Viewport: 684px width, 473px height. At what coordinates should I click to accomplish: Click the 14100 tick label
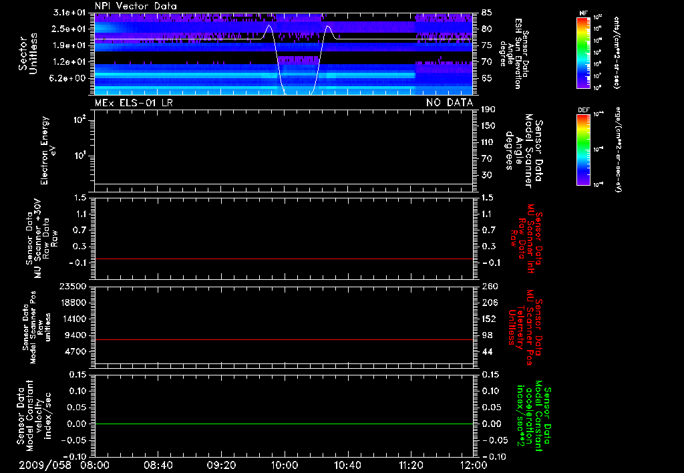(73, 319)
